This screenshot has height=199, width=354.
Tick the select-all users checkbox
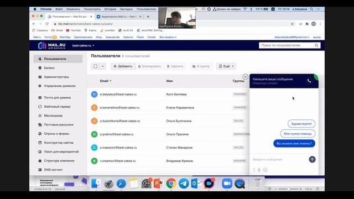click(96, 66)
